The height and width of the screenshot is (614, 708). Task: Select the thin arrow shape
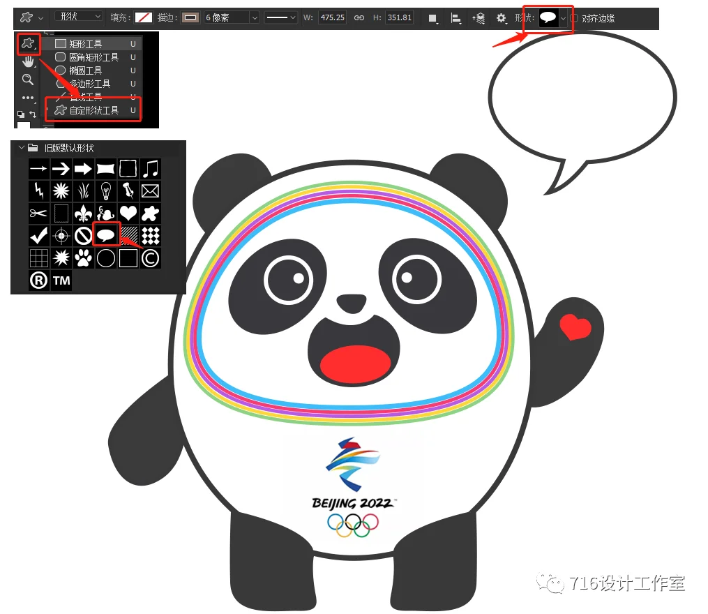[38, 169]
